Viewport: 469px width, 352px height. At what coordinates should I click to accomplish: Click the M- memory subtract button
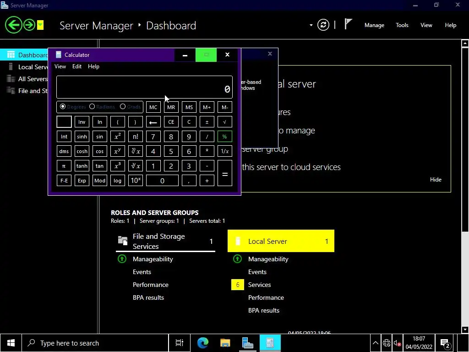tap(224, 107)
